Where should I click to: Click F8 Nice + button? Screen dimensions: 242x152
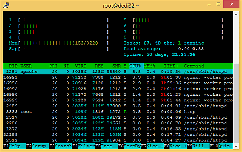175,146
